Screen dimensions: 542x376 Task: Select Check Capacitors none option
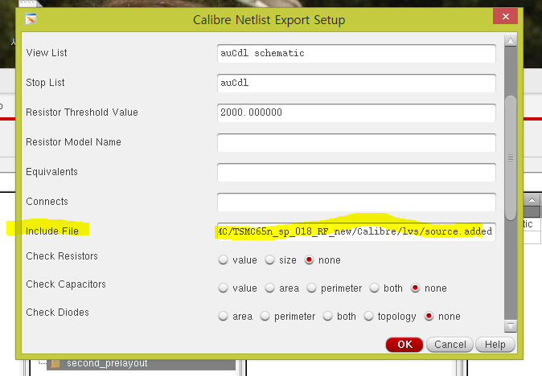click(415, 288)
